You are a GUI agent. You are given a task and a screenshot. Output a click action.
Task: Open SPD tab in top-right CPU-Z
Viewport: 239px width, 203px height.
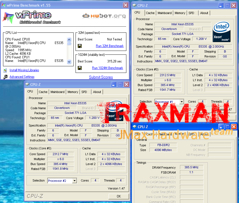tap(191, 13)
